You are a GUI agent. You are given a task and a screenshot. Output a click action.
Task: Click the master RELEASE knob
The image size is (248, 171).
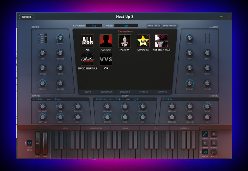(207, 83)
